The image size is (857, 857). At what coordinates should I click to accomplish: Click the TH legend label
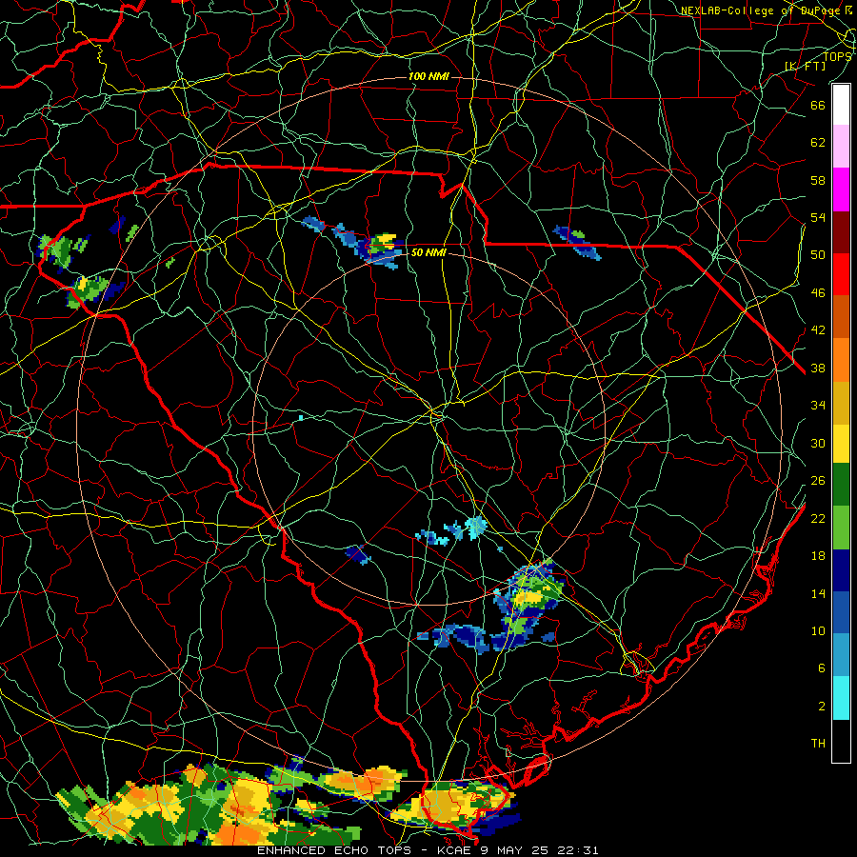818,744
